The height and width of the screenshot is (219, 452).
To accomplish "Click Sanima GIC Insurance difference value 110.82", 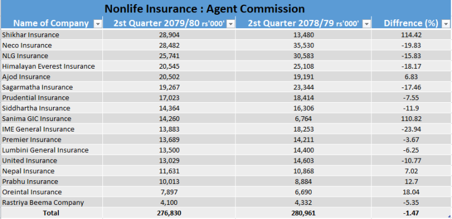I will (411, 119).
